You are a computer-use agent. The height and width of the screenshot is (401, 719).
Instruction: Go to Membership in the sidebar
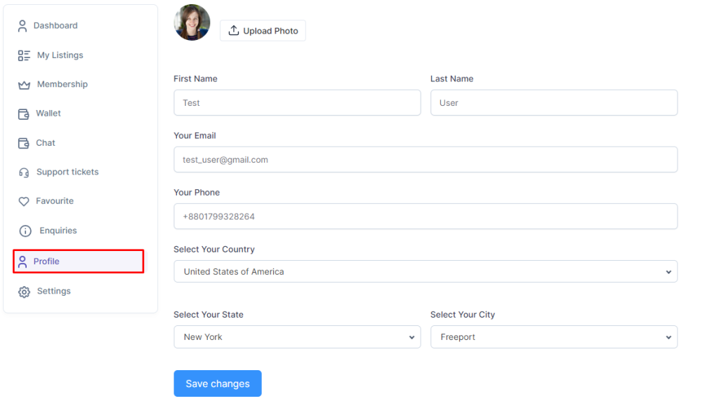(62, 84)
